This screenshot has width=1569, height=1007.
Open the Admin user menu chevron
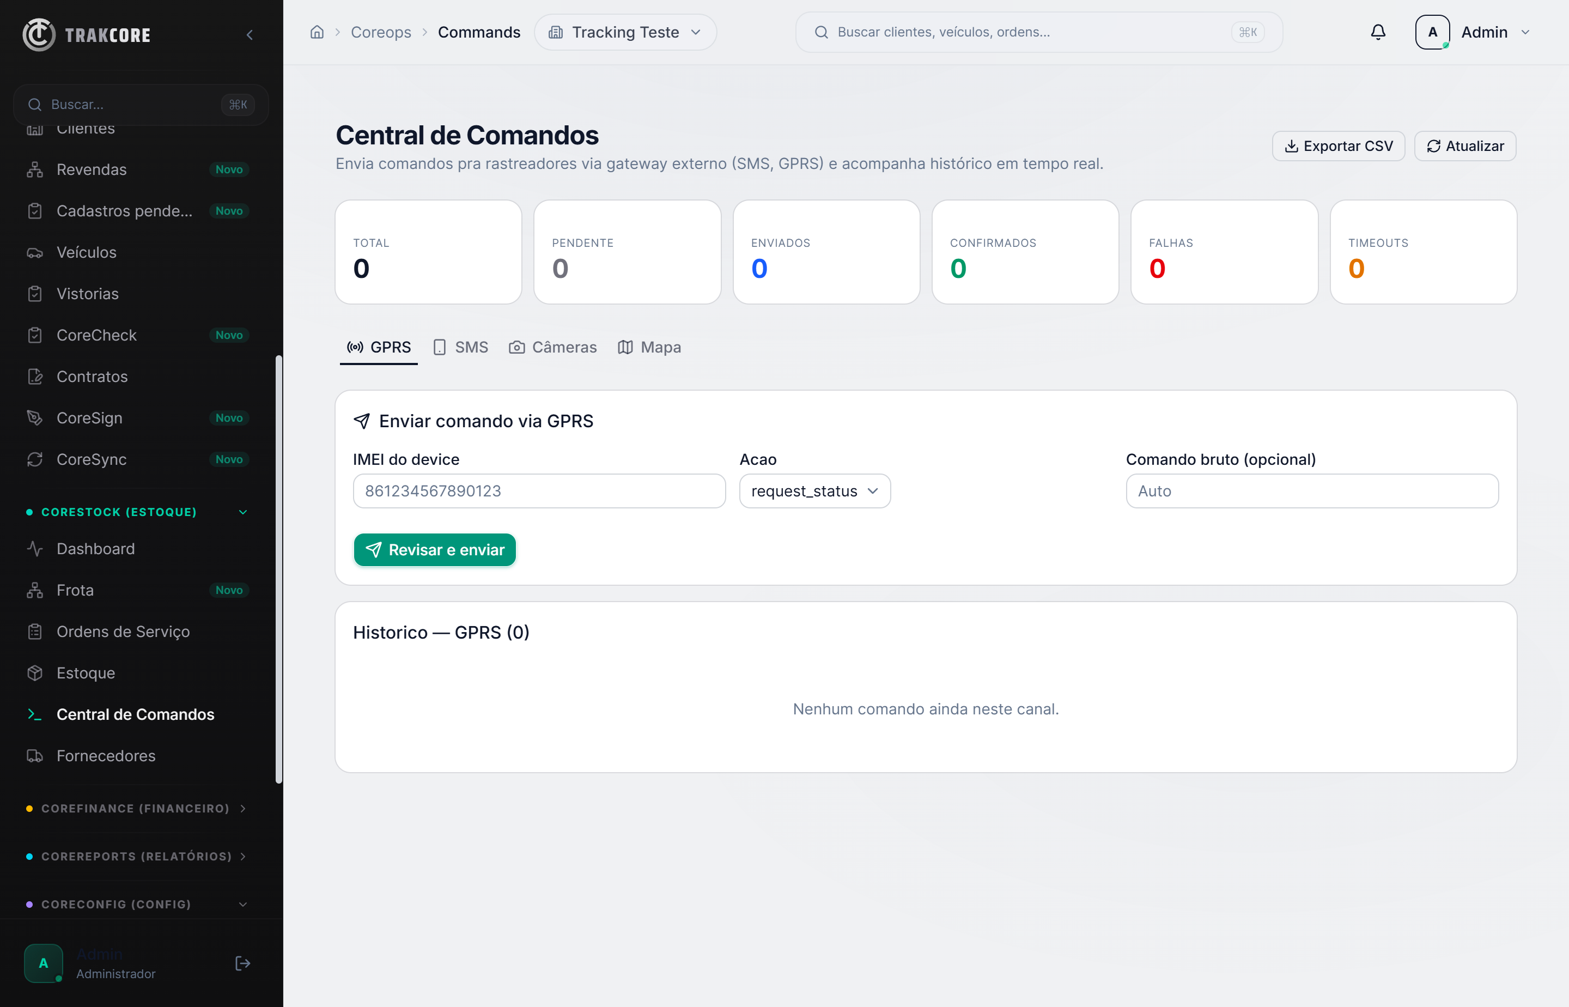point(1525,32)
